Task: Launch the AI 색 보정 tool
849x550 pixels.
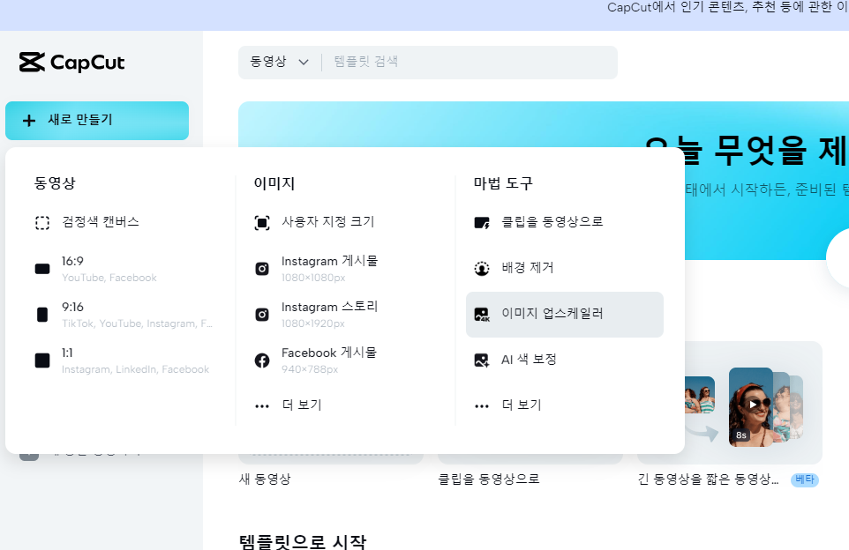Action: coord(530,359)
